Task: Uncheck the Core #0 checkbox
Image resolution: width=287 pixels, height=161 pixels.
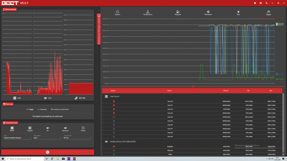Action: click(x=114, y=101)
